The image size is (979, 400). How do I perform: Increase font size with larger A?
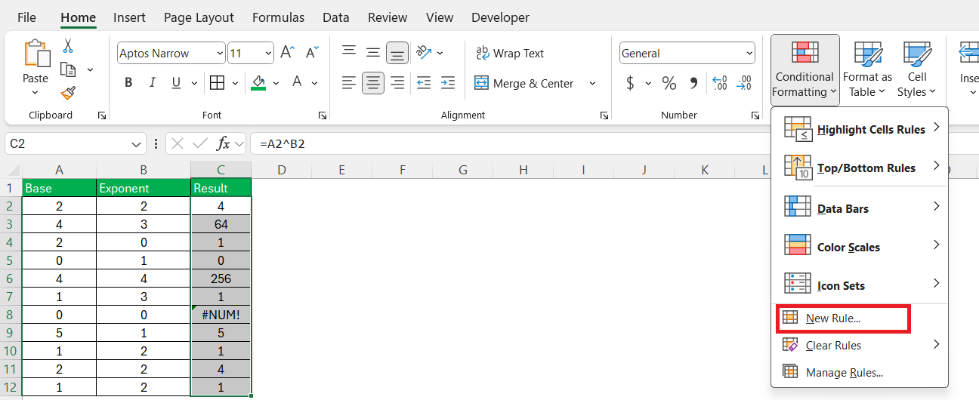pos(287,53)
